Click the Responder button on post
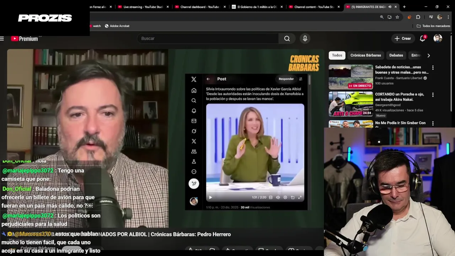Viewport: 455px width, 256px height. tap(286, 79)
